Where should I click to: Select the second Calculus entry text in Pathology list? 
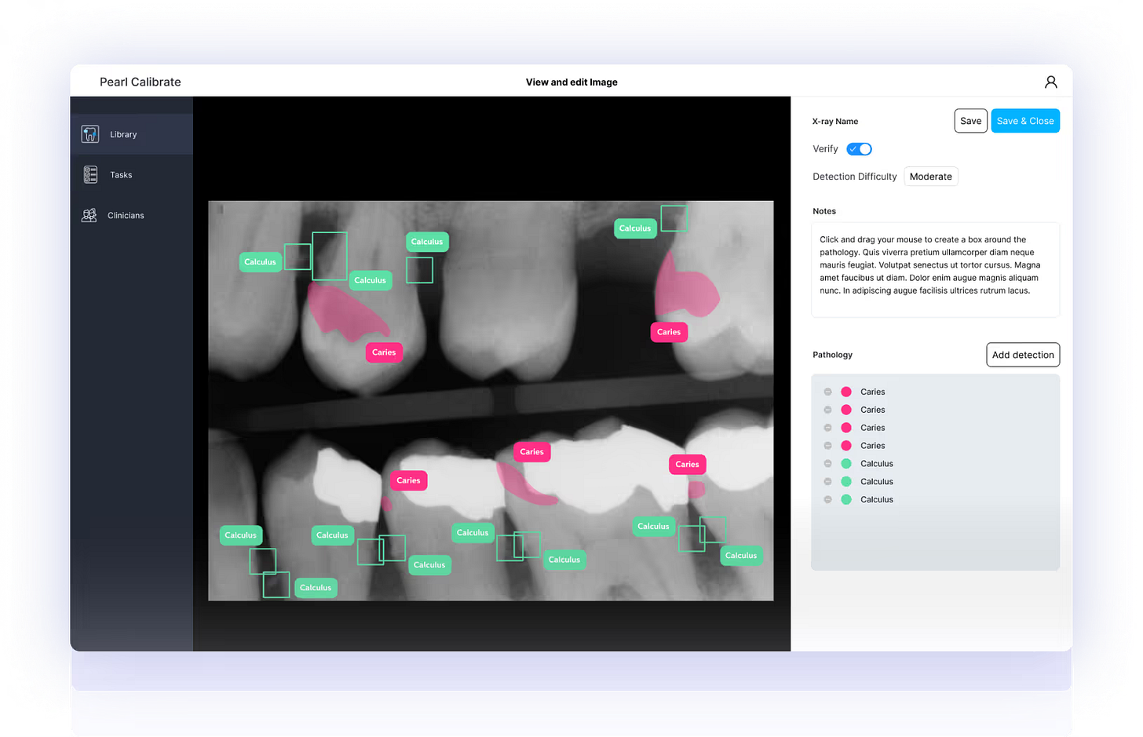coord(876,482)
